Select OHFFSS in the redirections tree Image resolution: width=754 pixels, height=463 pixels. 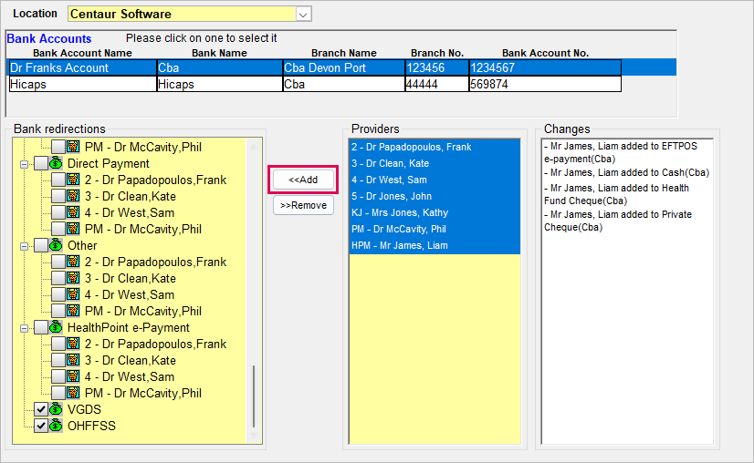pyautogui.click(x=91, y=426)
